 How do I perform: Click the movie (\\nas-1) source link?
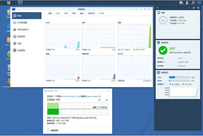(x=72, y=96)
